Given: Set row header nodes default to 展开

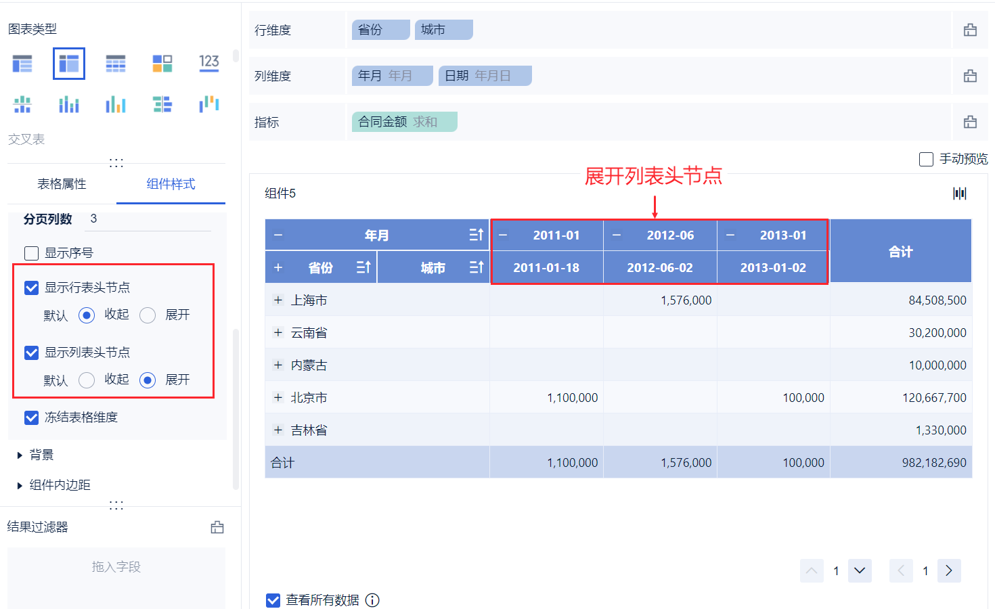Looking at the screenshot, I should click(x=148, y=315).
